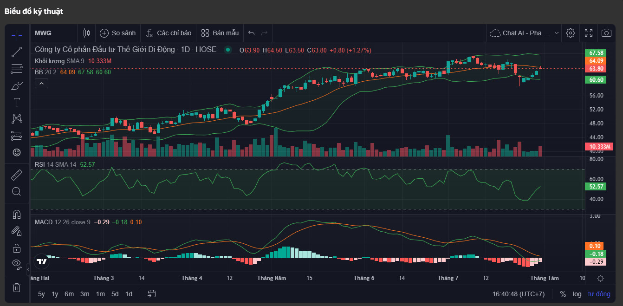The height and width of the screenshot is (306, 623).
Task: Toggle percent scale mode
Action: pos(563,294)
